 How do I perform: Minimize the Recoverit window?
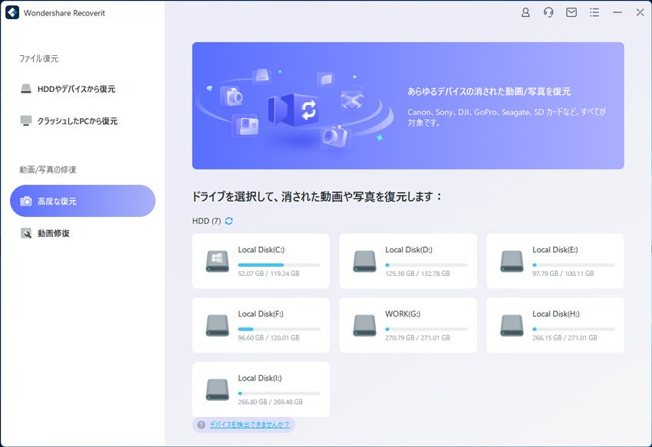point(617,13)
